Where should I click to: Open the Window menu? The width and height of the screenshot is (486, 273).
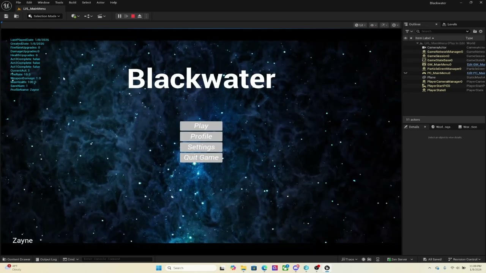(43, 3)
